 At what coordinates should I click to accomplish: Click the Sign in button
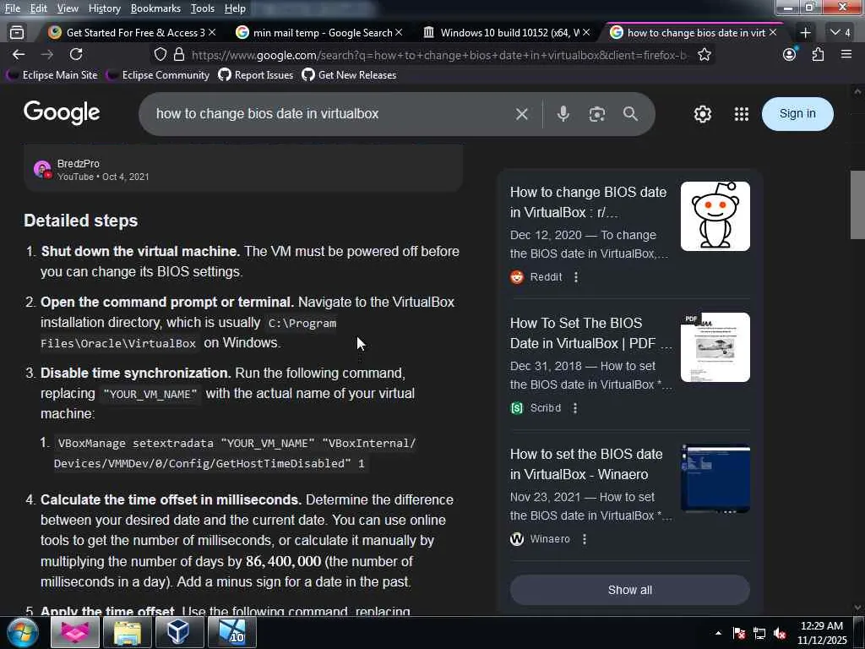797,114
